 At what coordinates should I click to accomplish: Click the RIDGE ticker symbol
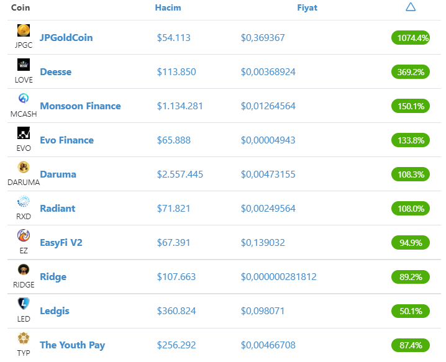[x=24, y=284]
